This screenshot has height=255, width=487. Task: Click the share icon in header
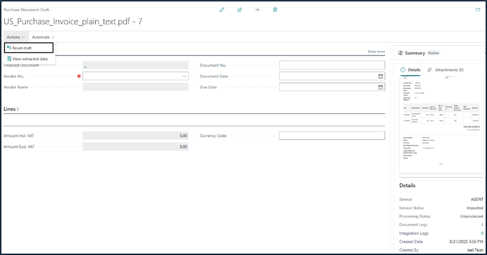(x=240, y=10)
